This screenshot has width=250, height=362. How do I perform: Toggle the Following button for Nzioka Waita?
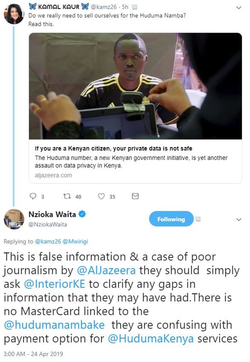tap(171, 219)
